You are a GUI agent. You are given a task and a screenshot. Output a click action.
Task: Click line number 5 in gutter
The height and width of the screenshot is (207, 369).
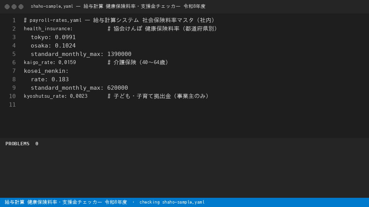click(x=14, y=54)
